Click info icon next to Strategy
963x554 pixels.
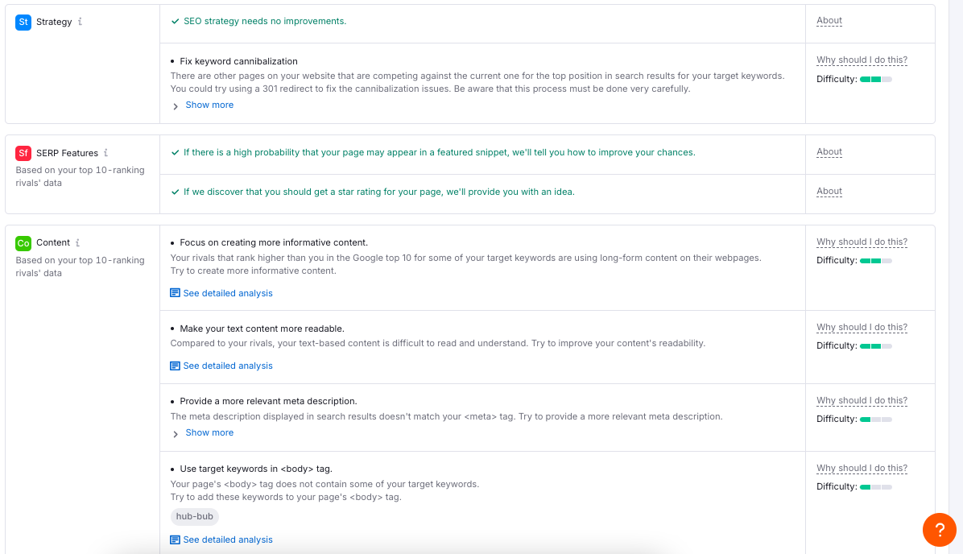click(x=80, y=22)
